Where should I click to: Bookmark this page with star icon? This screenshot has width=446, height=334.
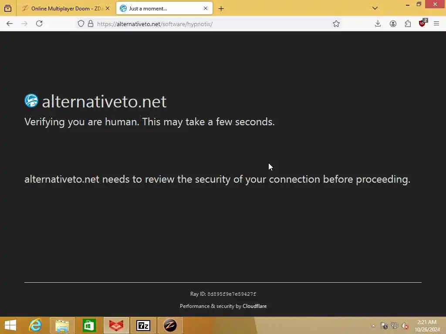(336, 24)
